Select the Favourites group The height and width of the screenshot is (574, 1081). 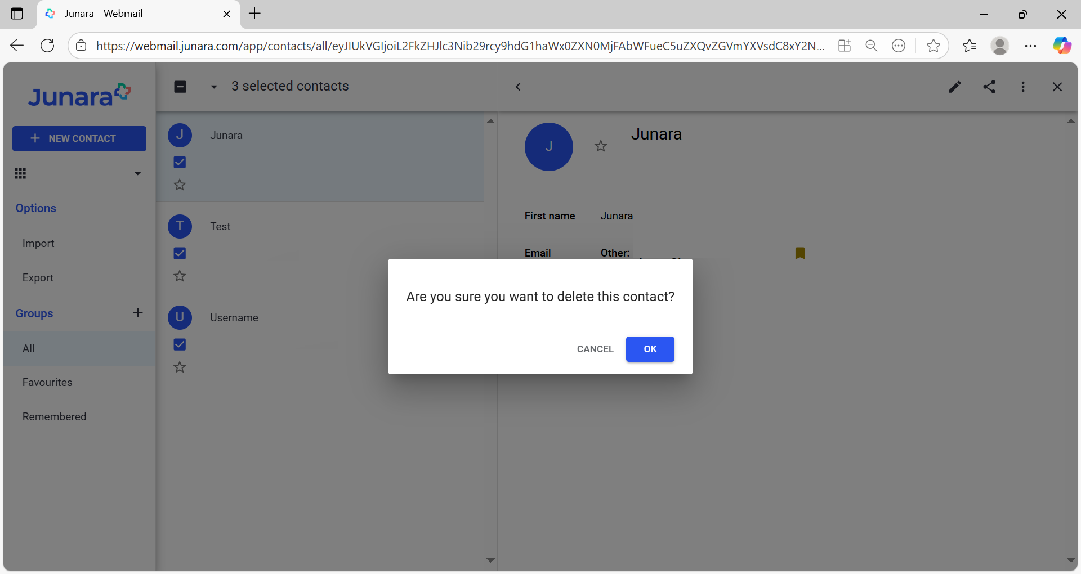[x=47, y=383]
